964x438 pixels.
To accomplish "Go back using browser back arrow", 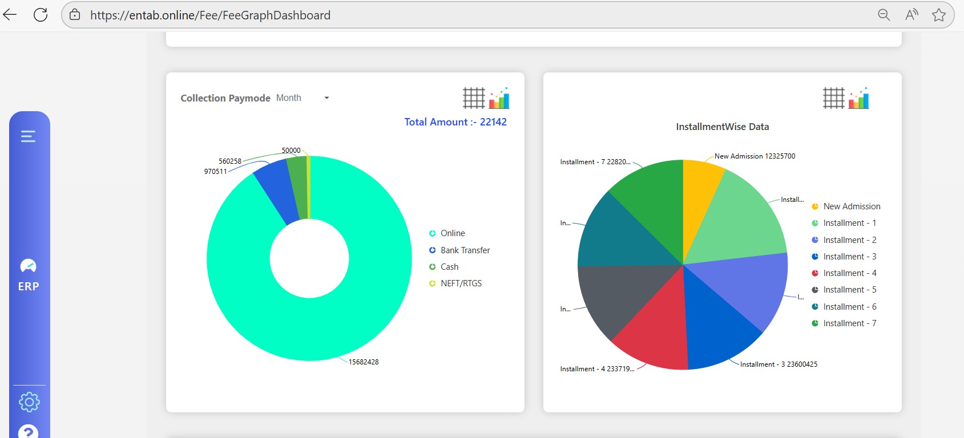I will 10,15.
